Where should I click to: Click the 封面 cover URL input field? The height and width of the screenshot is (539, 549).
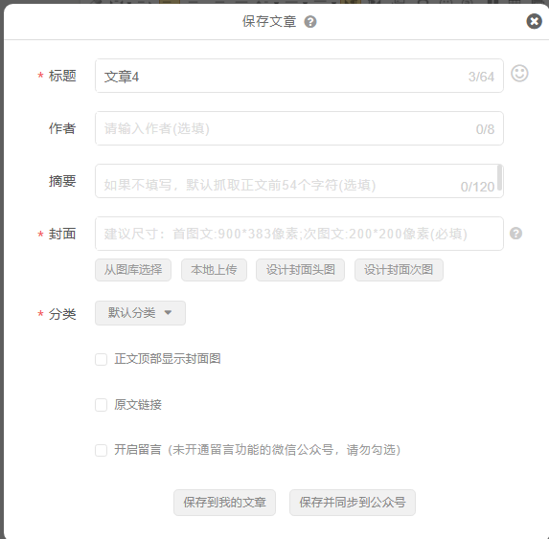(299, 234)
